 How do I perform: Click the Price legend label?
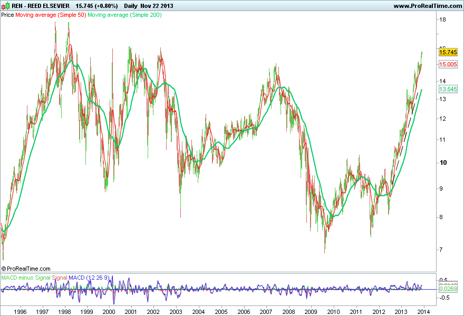coord(7,15)
